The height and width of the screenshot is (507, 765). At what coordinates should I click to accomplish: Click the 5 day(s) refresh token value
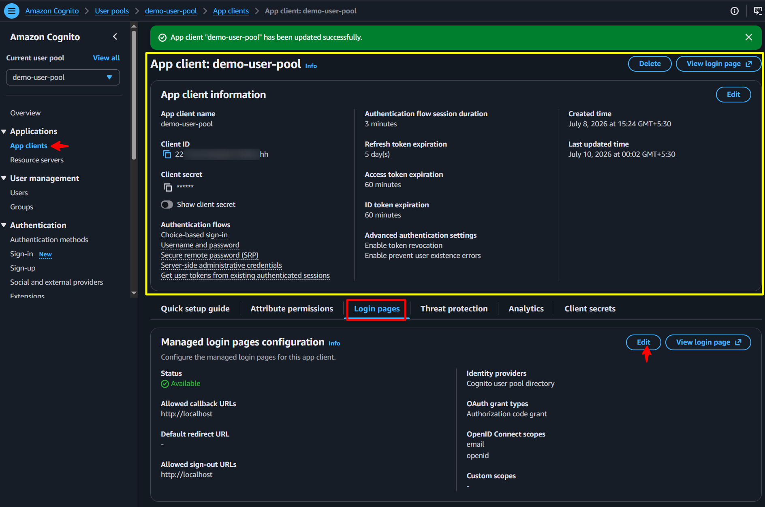[x=377, y=154]
